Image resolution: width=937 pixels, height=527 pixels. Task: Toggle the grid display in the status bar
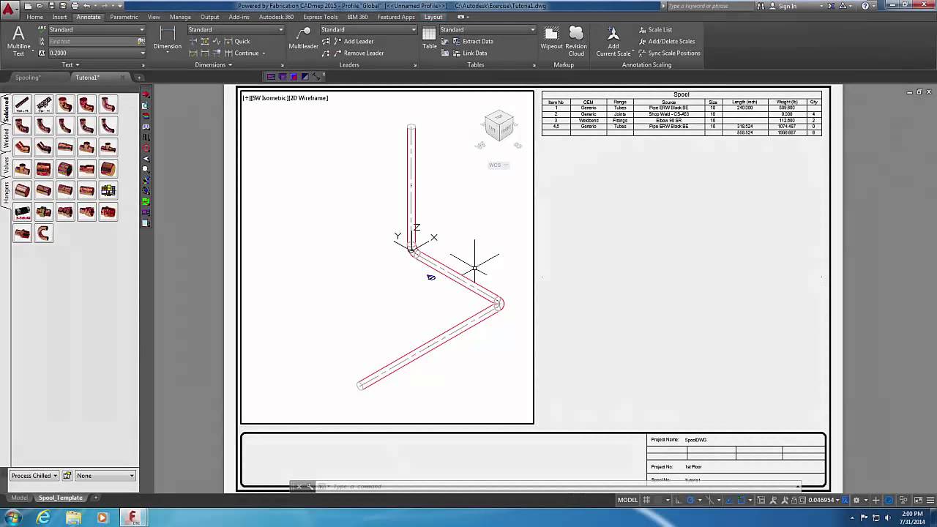click(647, 499)
